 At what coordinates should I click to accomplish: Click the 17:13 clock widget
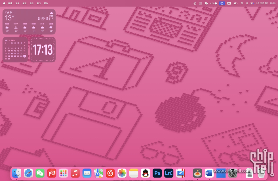point(43,50)
